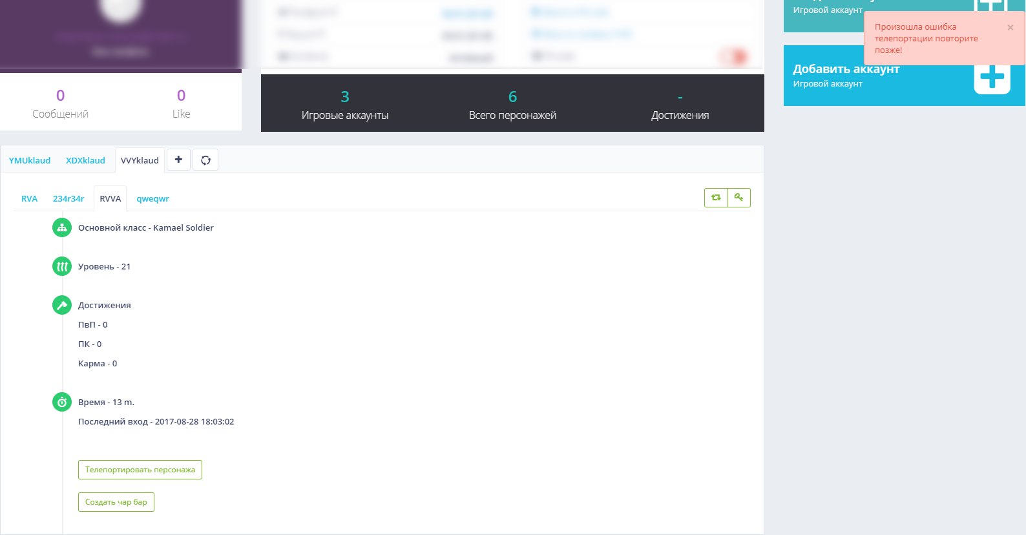Click the main class hierarchy icon
Image resolution: width=1026 pixels, height=535 pixels.
[62, 227]
